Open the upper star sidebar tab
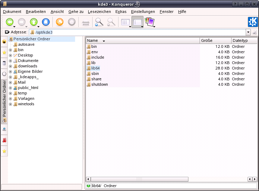The width and height of the screenshot is (259, 191). tap(4, 53)
